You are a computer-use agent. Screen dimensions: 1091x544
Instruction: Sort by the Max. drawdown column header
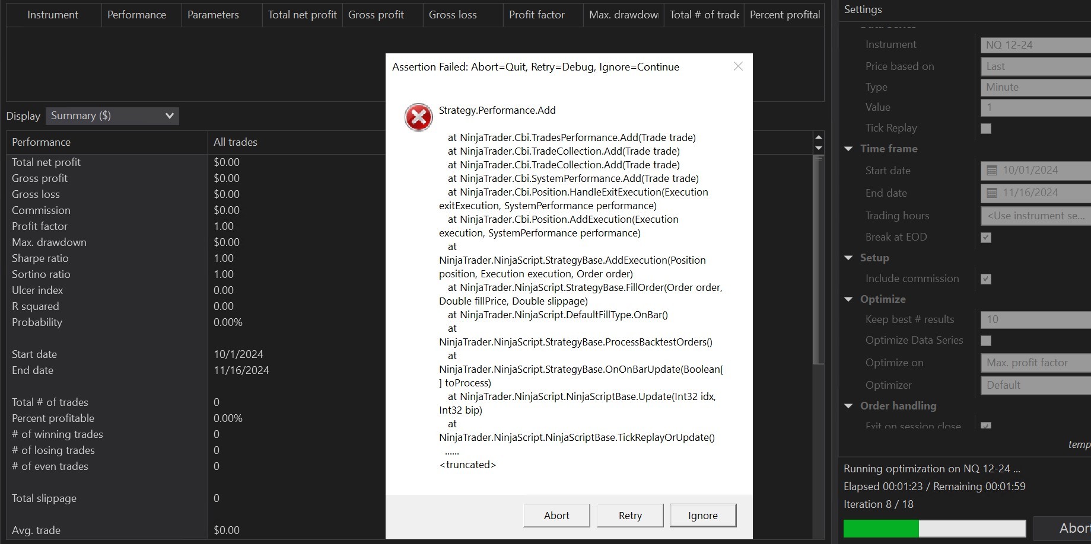click(624, 15)
